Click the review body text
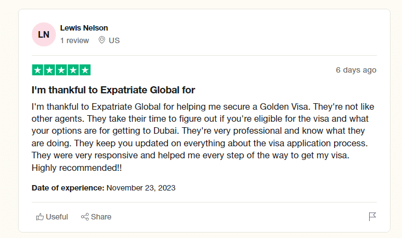Screen dimensions: 402x238 point(203,137)
